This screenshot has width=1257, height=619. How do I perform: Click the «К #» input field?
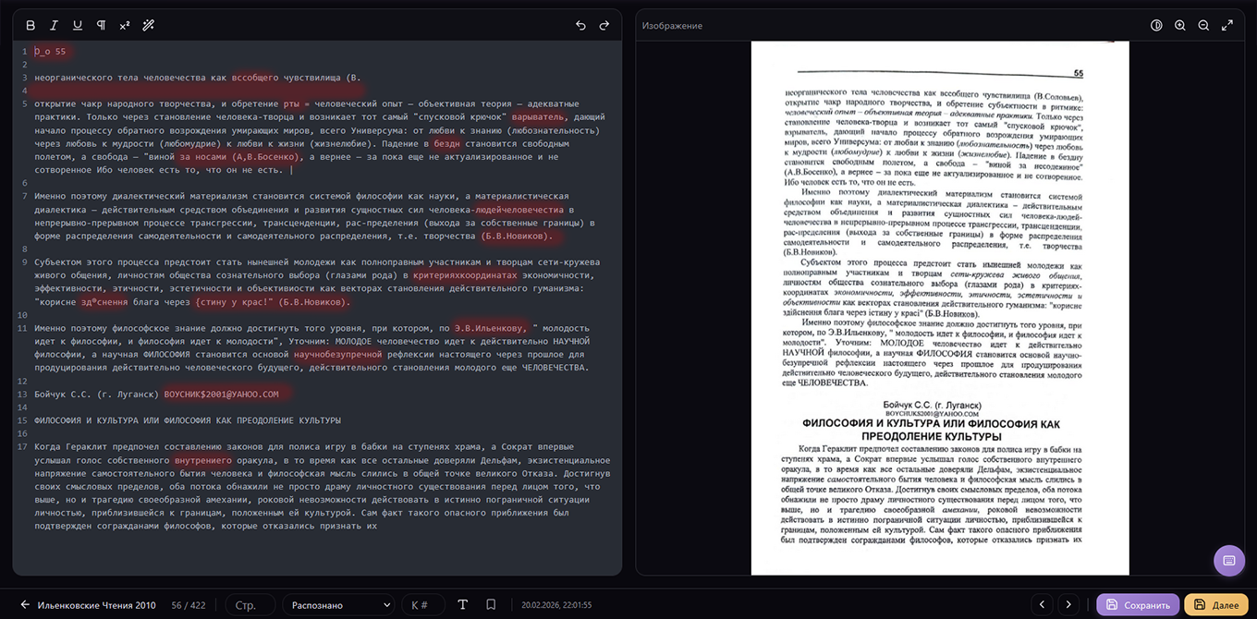pyautogui.click(x=421, y=605)
